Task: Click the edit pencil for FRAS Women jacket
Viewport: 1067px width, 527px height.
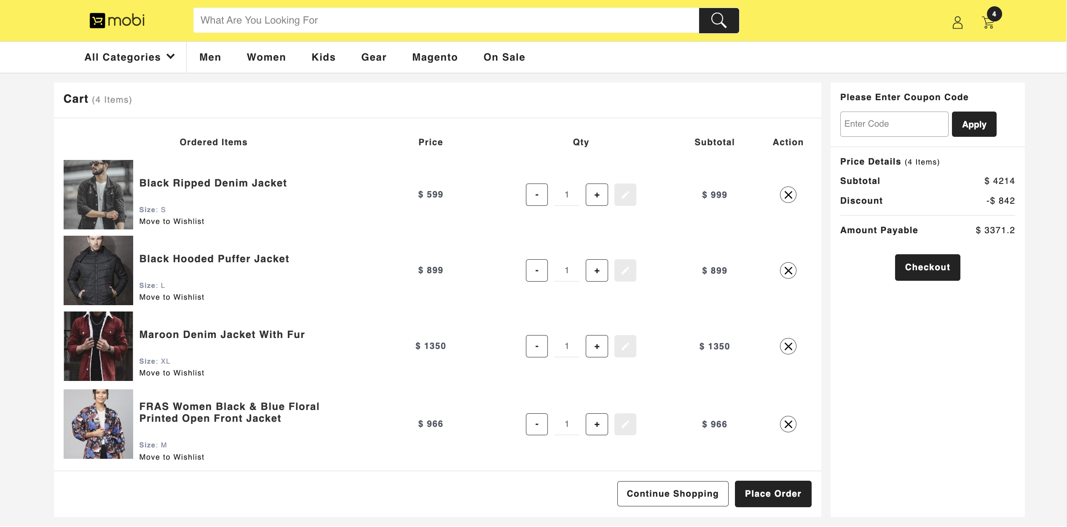Action: point(625,424)
